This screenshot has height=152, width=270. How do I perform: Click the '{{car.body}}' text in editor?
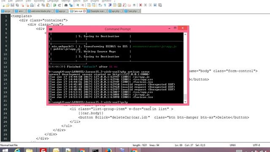[91, 113]
